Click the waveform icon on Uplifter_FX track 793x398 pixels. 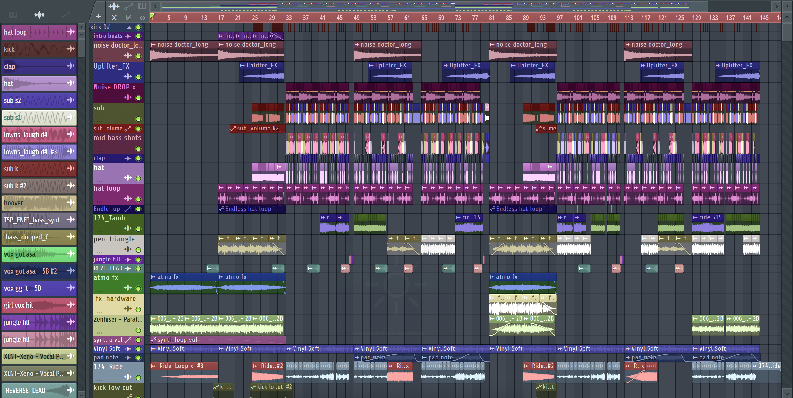128,76
